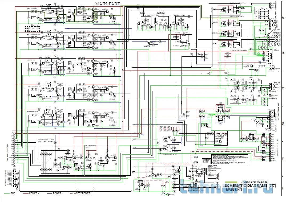The height and width of the screenshot is (202, 286).
Task: Click the "MAIN UNIT" caption
Action: 234,189
